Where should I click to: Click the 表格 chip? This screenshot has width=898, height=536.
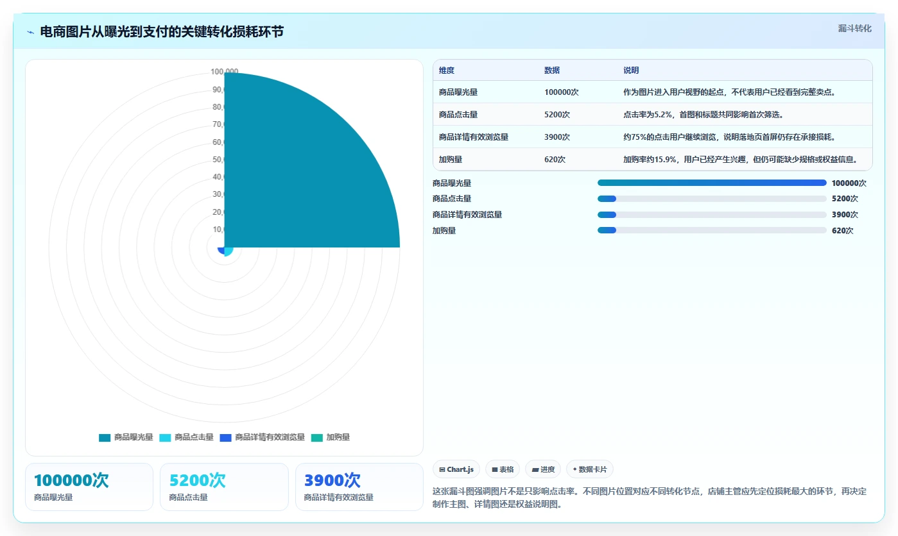click(503, 469)
